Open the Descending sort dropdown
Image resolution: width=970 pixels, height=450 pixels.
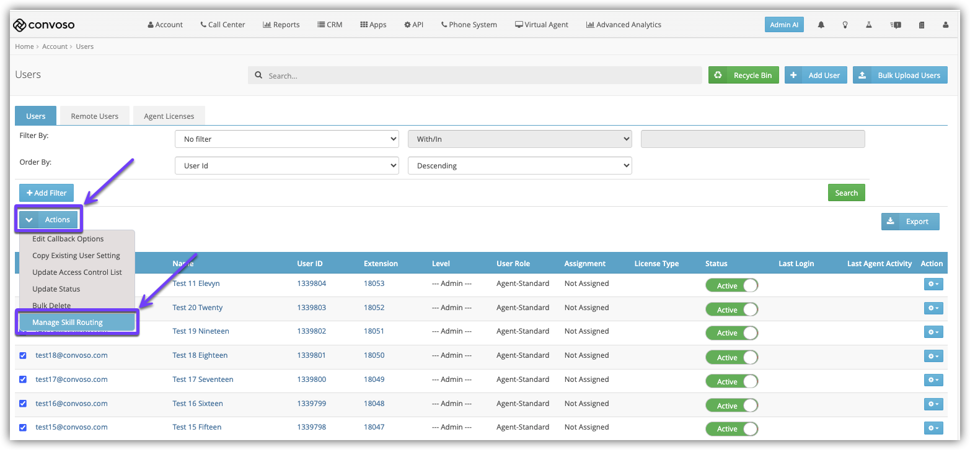[520, 166]
